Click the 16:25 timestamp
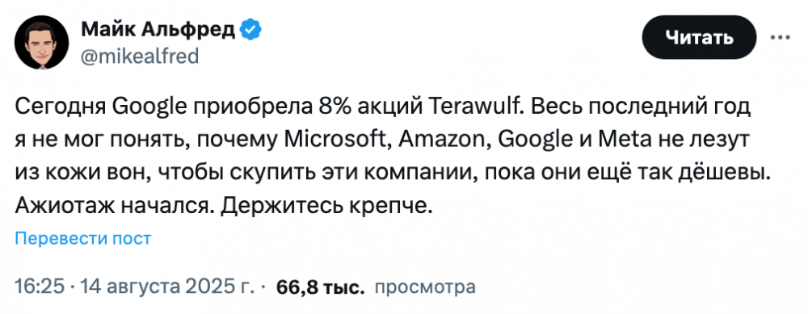Viewport: 808px width, 314px height. pos(40,287)
